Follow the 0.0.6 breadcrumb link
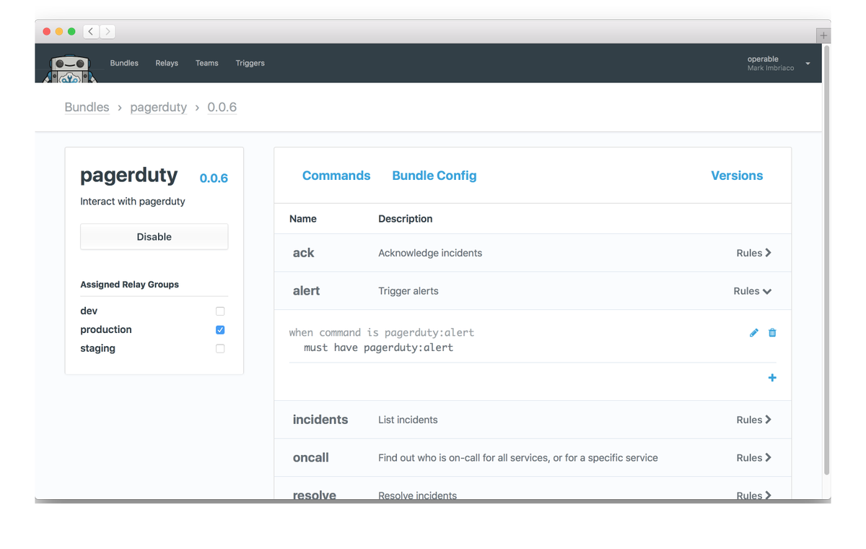The height and width of the screenshot is (549, 866). click(x=222, y=107)
